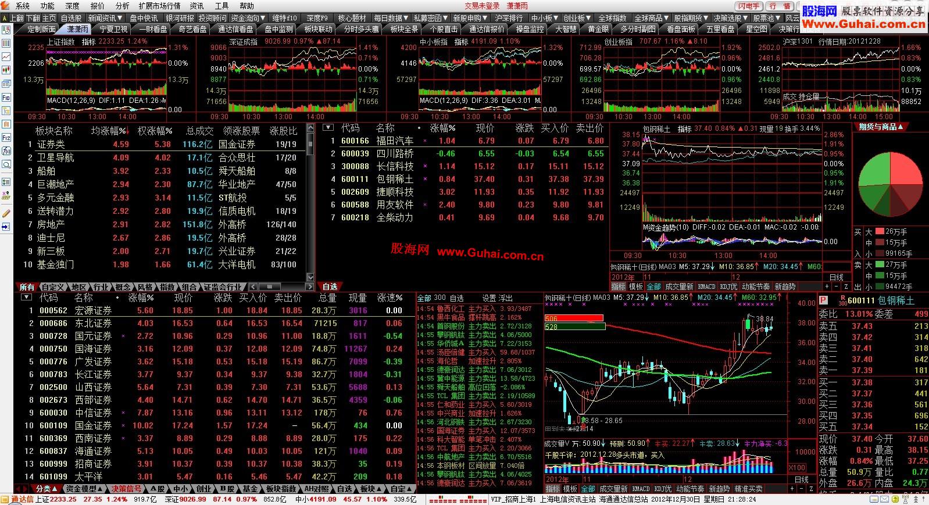Click the blue arrow export sidebar icon
This screenshot has height=505, width=929.
point(6,227)
